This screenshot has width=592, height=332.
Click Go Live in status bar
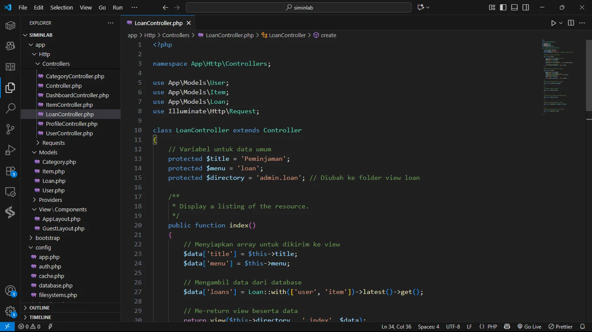[529, 327]
